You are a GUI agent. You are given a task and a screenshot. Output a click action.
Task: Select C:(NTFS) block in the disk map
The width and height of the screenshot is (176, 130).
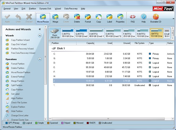[x=68, y=33]
